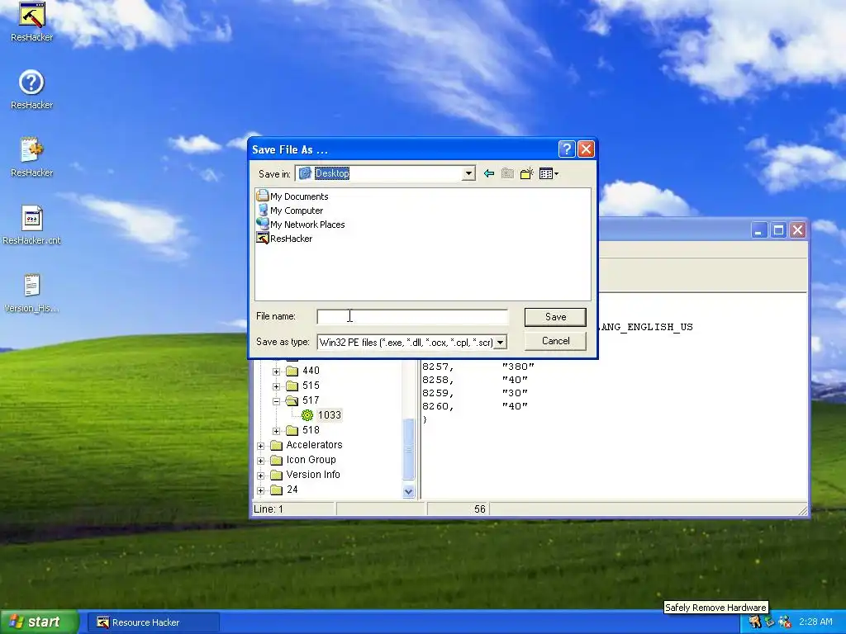The height and width of the screenshot is (634, 846).
Task: Click the Start button
Action: (x=38, y=622)
